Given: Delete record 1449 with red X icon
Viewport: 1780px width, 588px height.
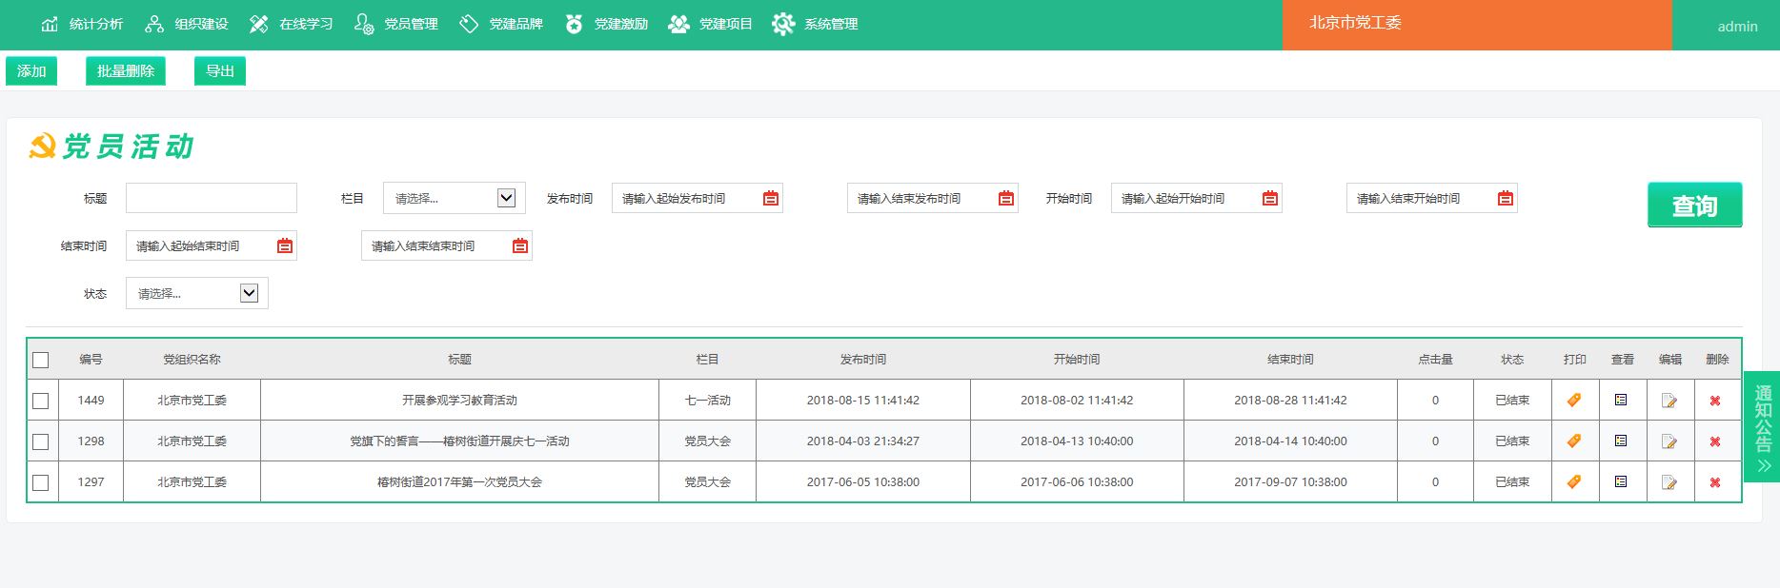Looking at the screenshot, I should pyautogui.click(x=1715, y=401).
